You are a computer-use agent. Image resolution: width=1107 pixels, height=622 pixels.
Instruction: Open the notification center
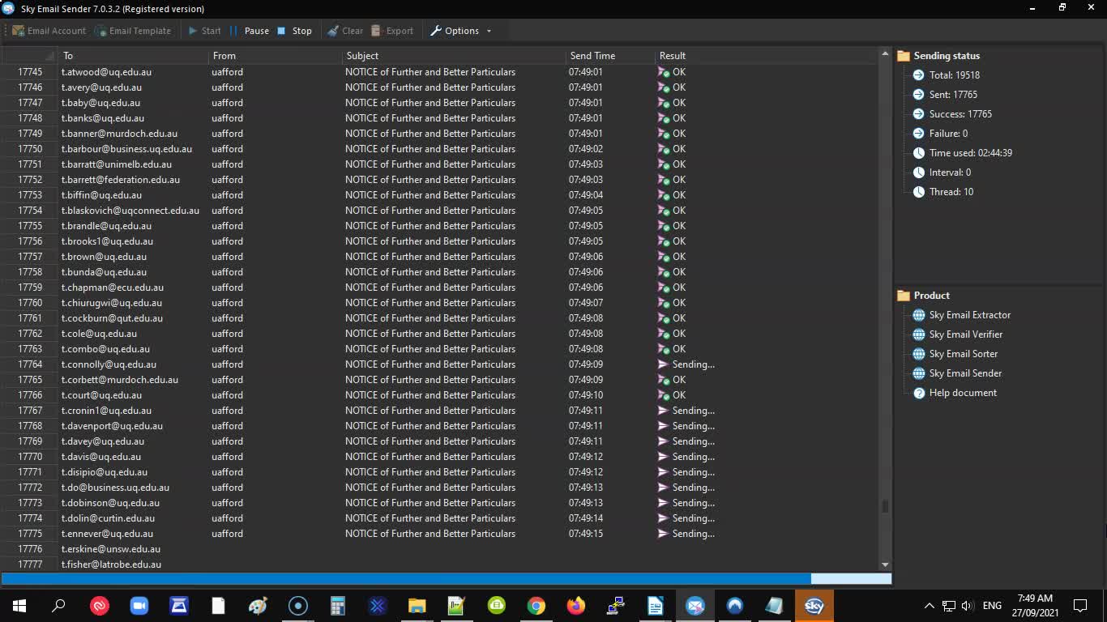[x=1080, y=605]
